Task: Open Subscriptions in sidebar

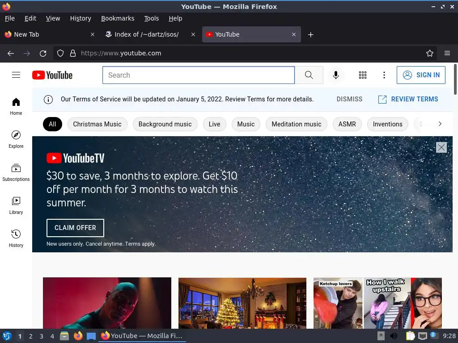Action: click(x=16, y=173)
